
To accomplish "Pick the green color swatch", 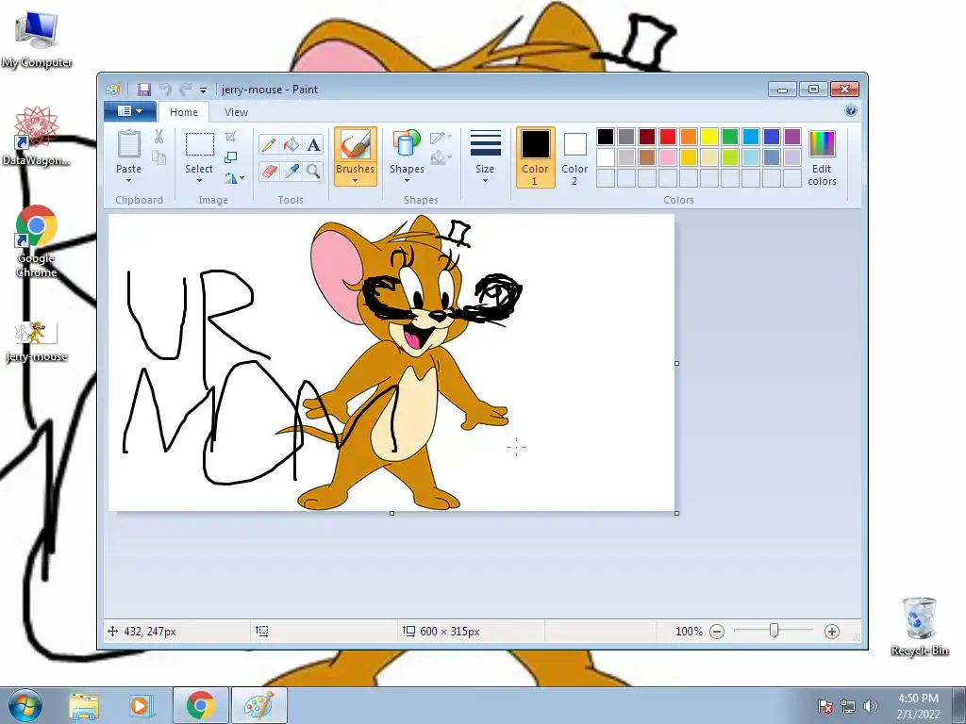I will coord(730,137).
